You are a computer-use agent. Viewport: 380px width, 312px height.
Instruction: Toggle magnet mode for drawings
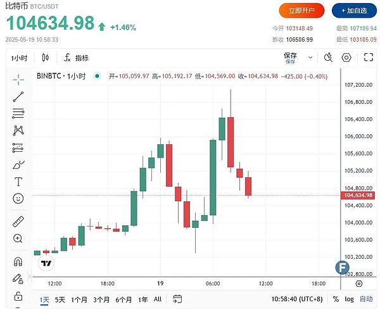(18, 261)
